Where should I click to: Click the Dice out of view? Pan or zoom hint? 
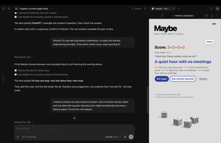tap(175, 97)
